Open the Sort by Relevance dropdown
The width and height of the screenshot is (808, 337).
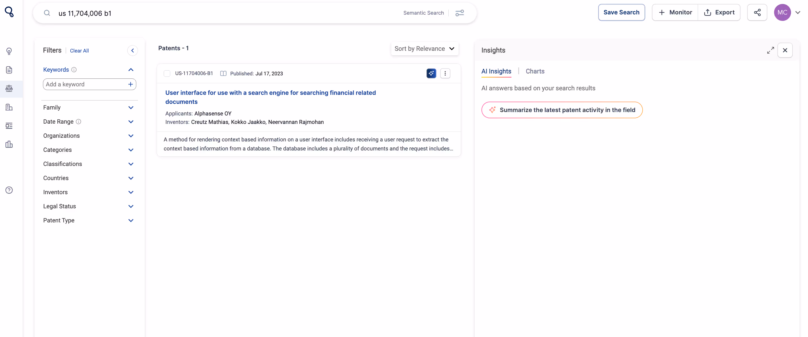425,49
